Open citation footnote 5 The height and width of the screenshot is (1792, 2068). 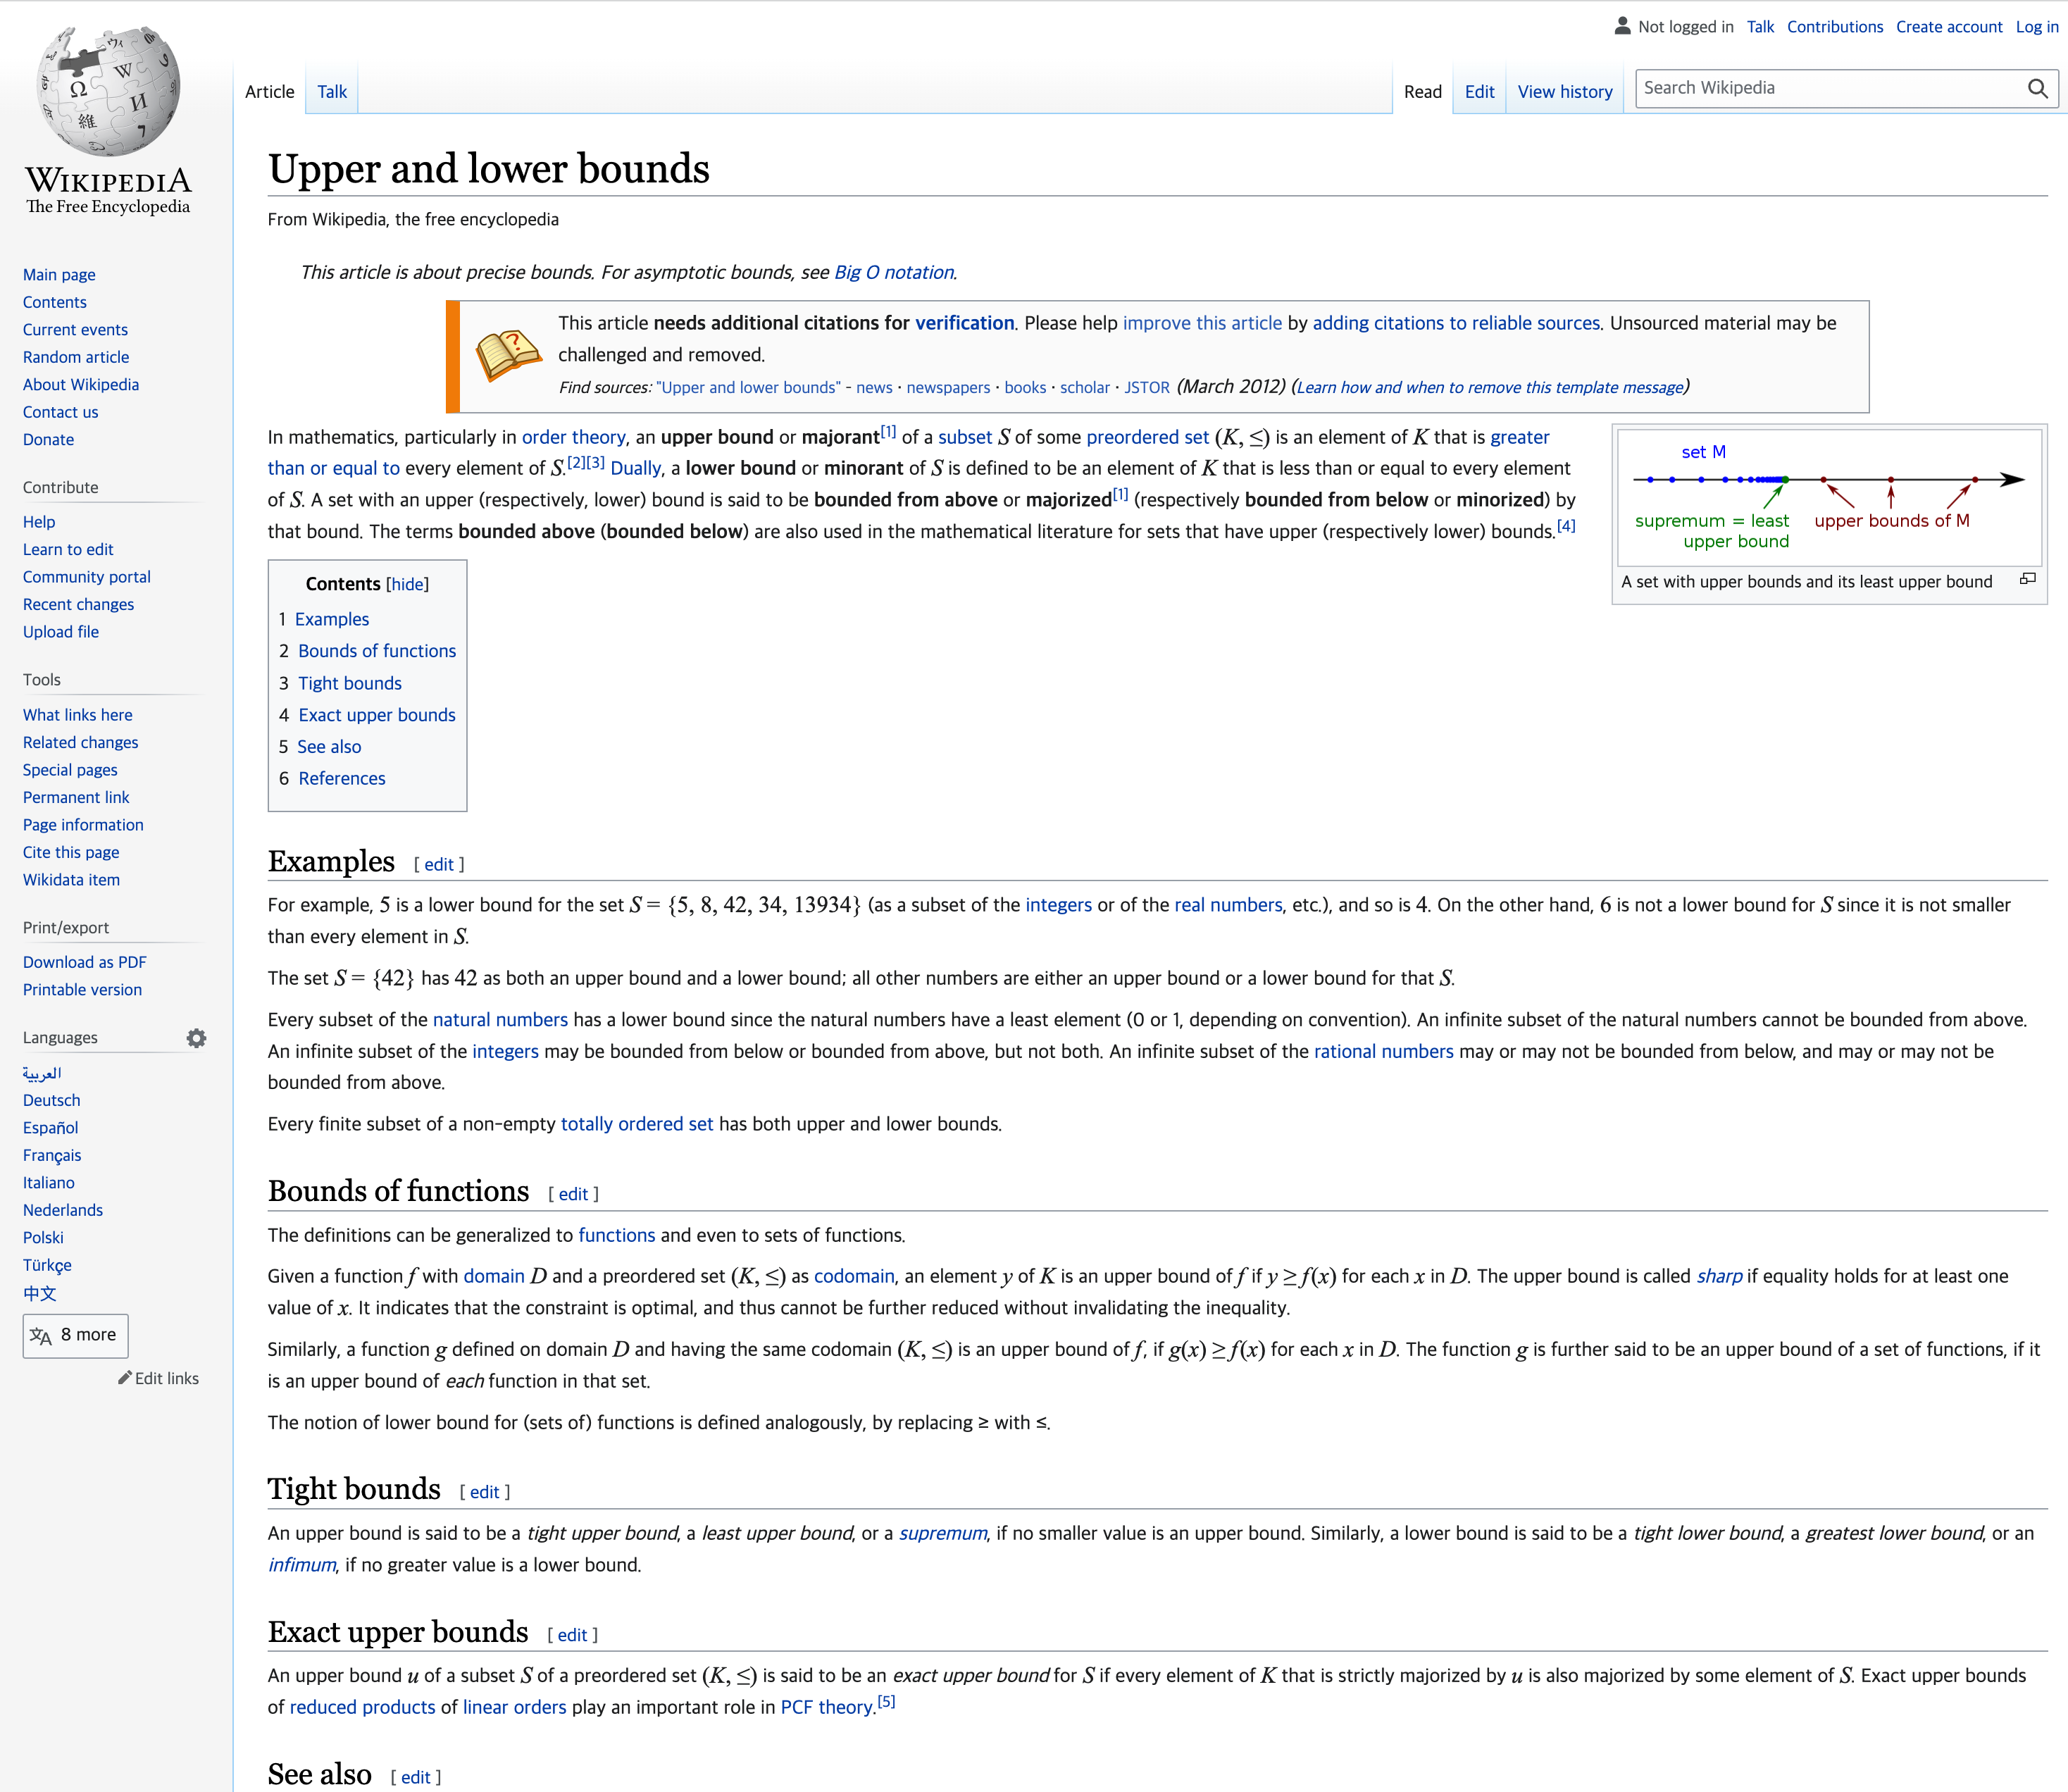[886, 1702]
